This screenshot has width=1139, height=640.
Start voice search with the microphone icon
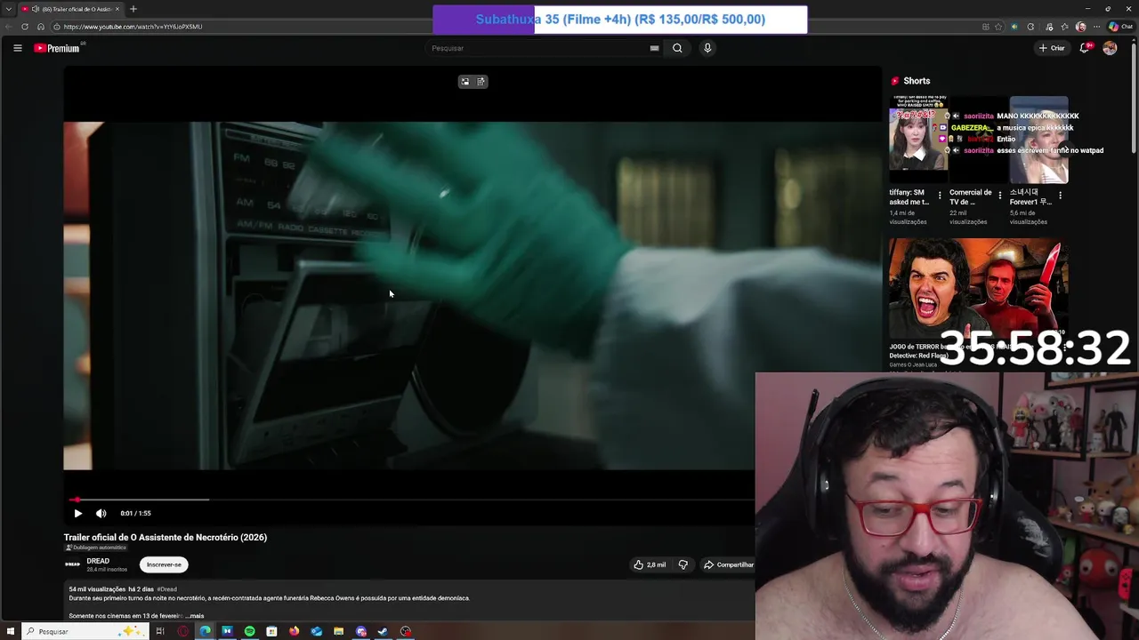pos(707,48)
